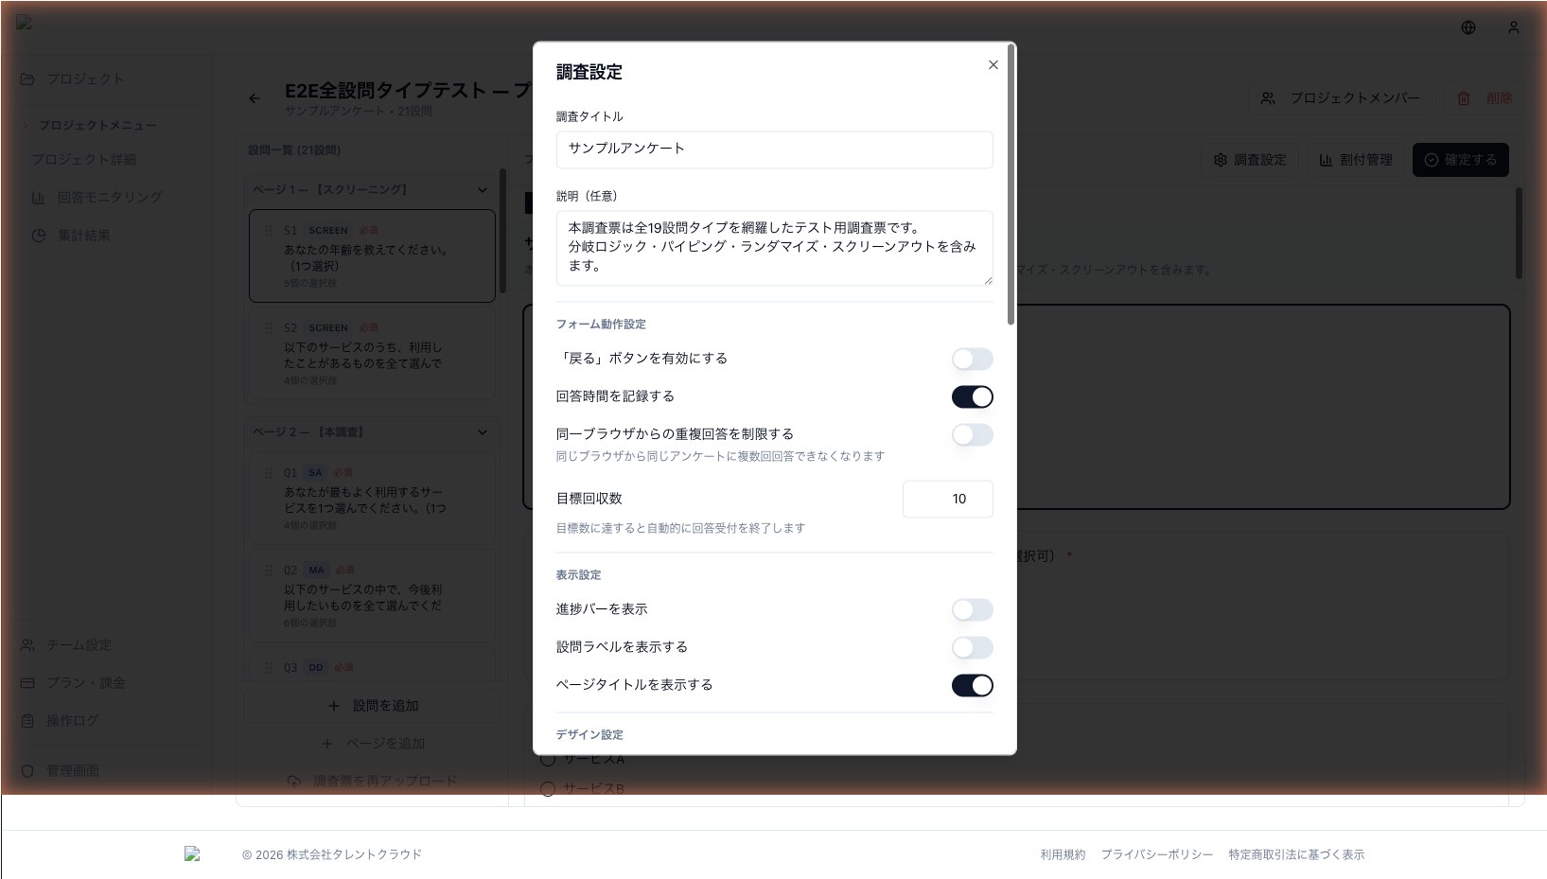Close the 調査設定 dialog with the X icon
This screenshot has width=1547, height=879.
[x=993, y=65]
